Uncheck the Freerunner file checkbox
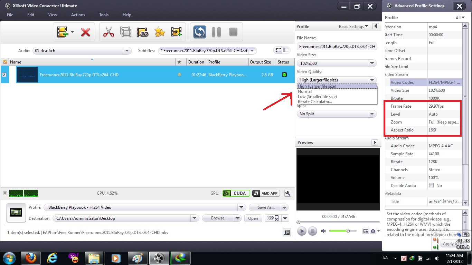Image resolution: width=472 pixels, height=265 pixels. click(x=4, y=75)
